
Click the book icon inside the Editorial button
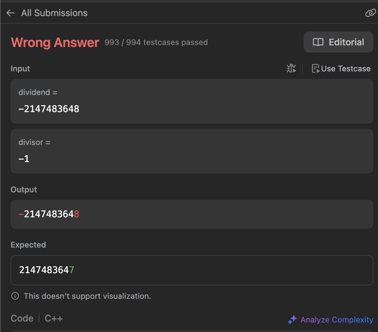319,42
